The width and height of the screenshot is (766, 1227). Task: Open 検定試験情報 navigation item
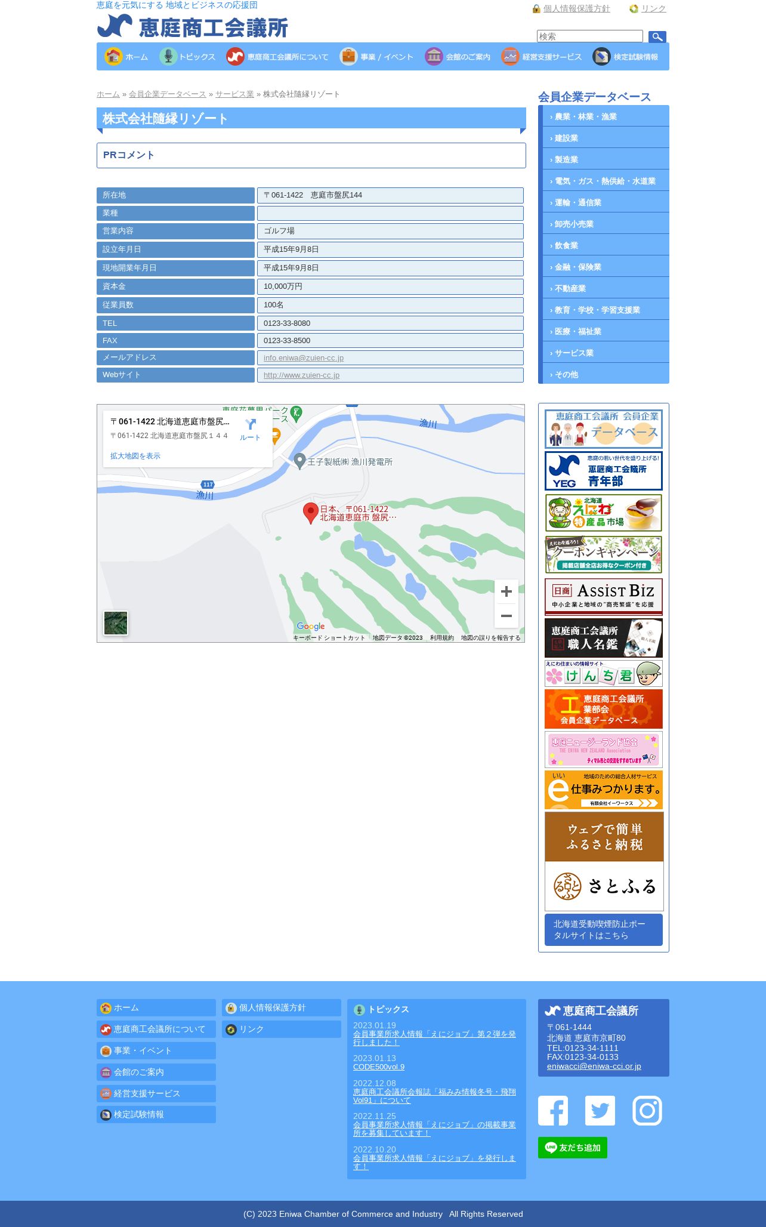(x=625, y=57)
